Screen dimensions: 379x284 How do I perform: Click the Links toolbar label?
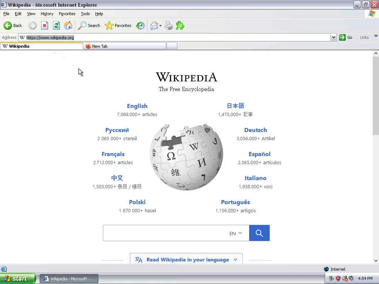(x=364, y=37)
